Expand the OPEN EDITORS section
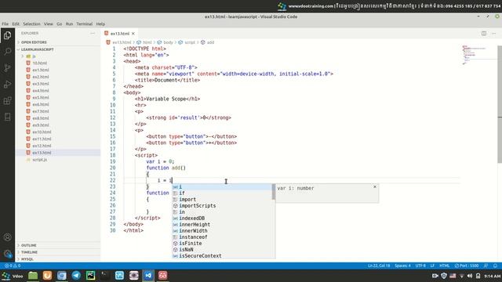 tap(34, 42)
